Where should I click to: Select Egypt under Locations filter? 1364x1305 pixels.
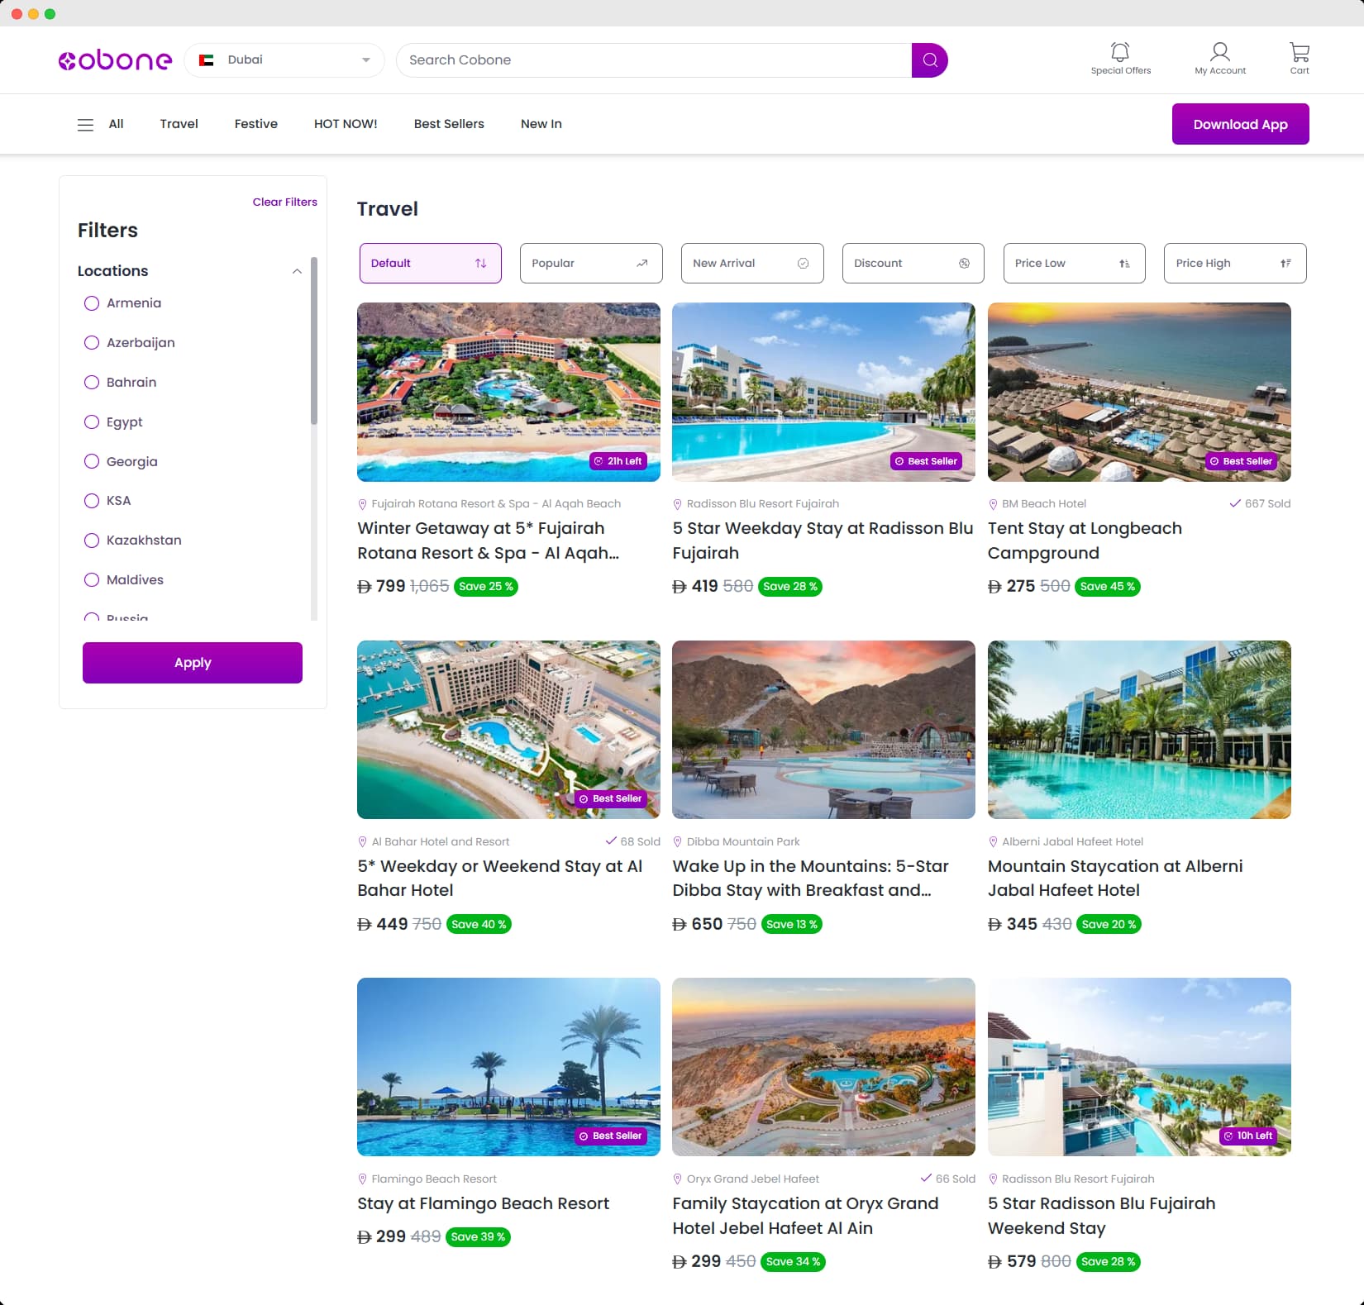[92, 422]
